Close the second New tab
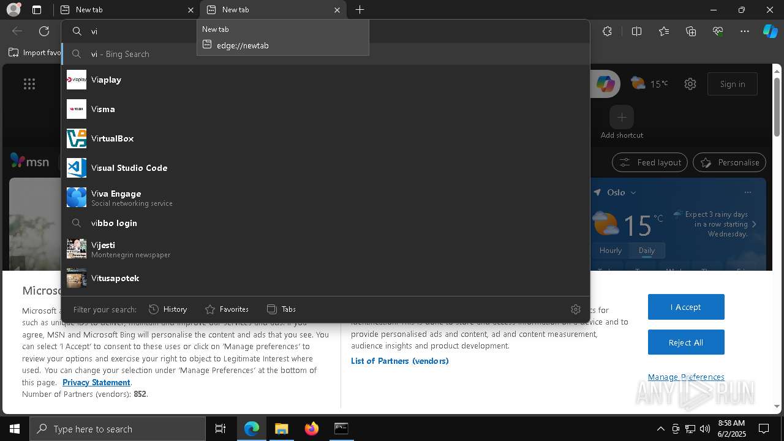Image resolution: width=784 pixels, height=441 pixels. point(337,10)
